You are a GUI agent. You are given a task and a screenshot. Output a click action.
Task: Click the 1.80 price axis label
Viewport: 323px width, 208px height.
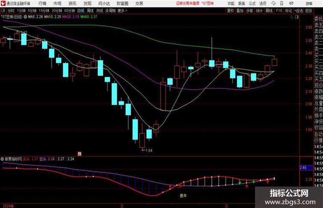click(309, 130)
